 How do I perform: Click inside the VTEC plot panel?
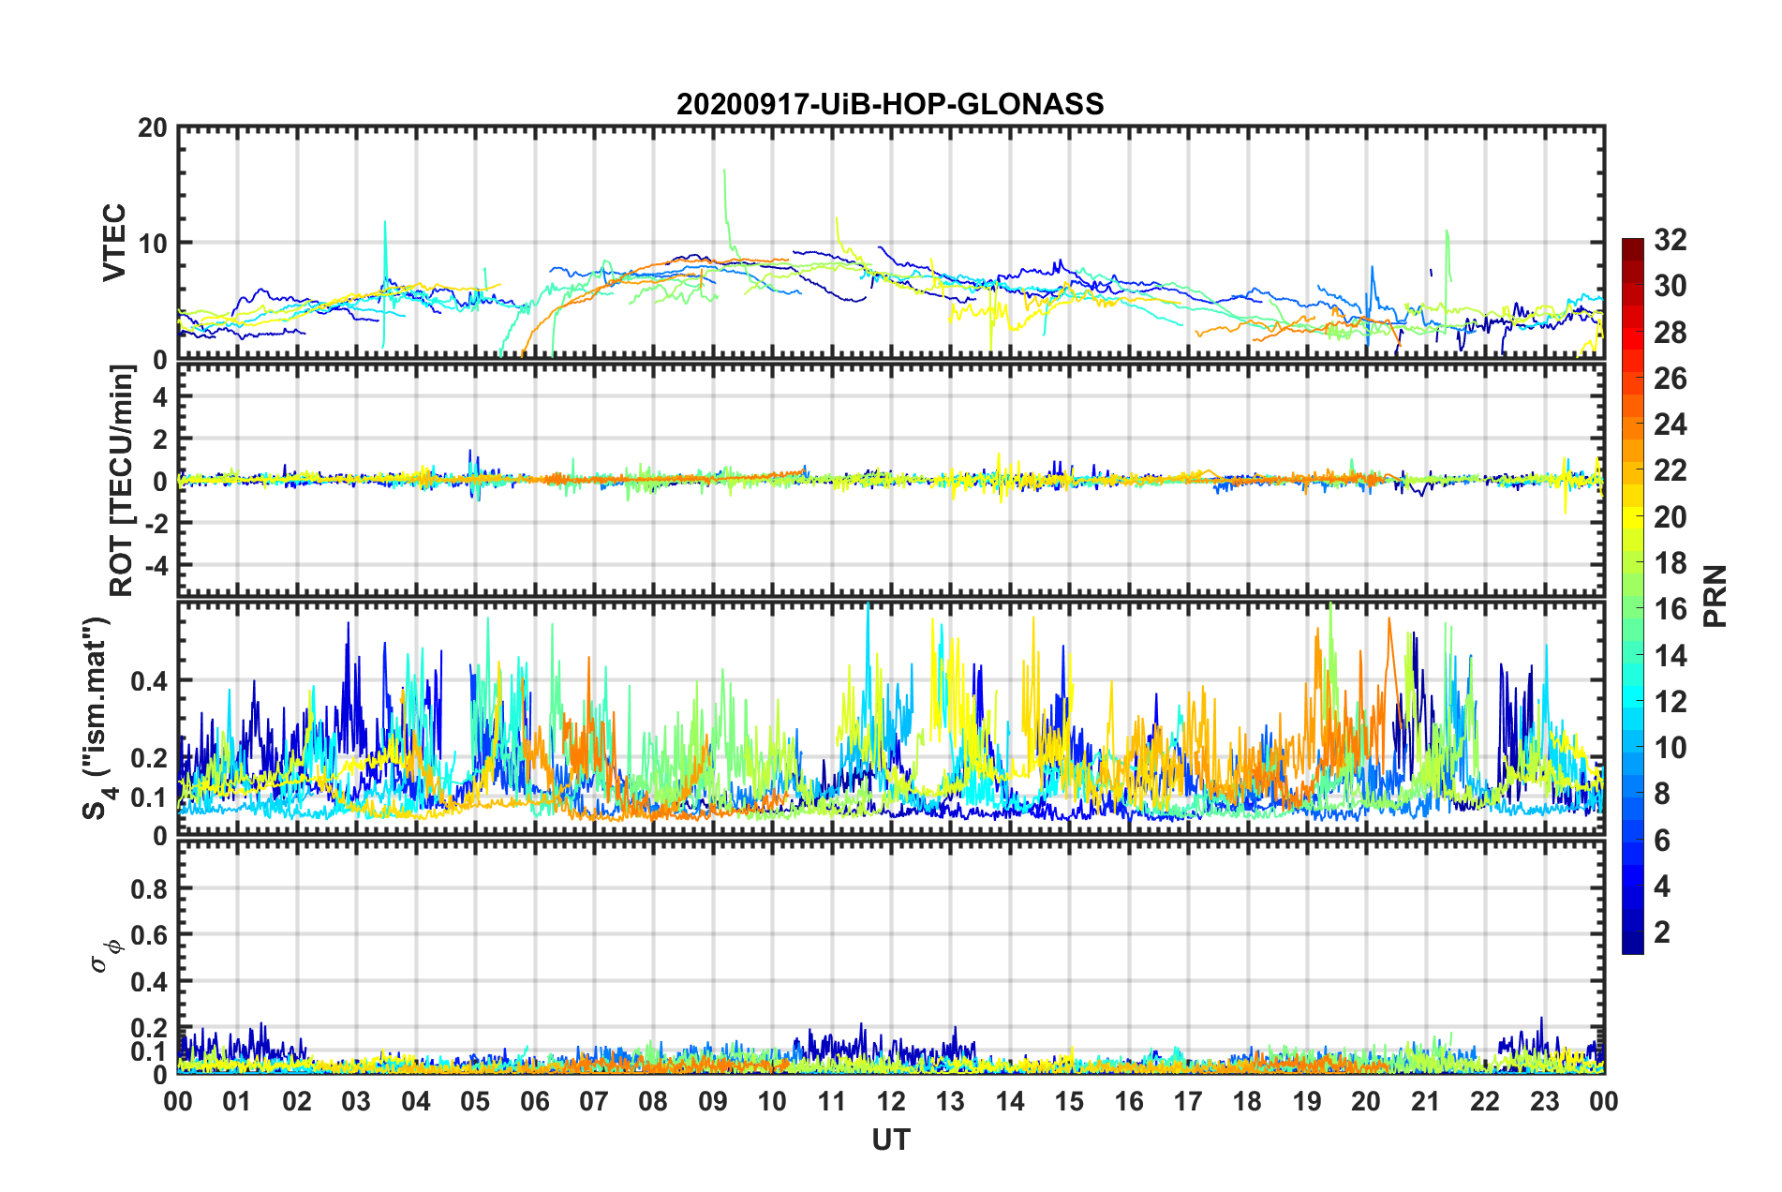891,243
